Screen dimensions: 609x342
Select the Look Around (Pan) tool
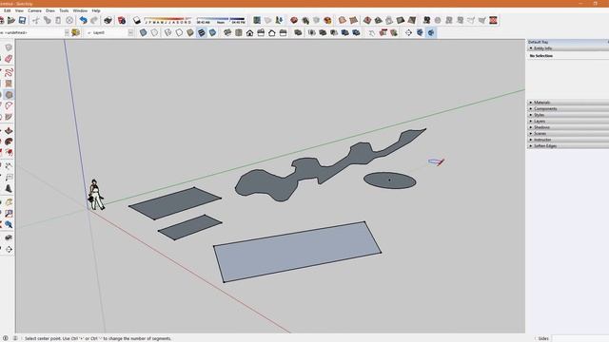[x=9, y=249]
